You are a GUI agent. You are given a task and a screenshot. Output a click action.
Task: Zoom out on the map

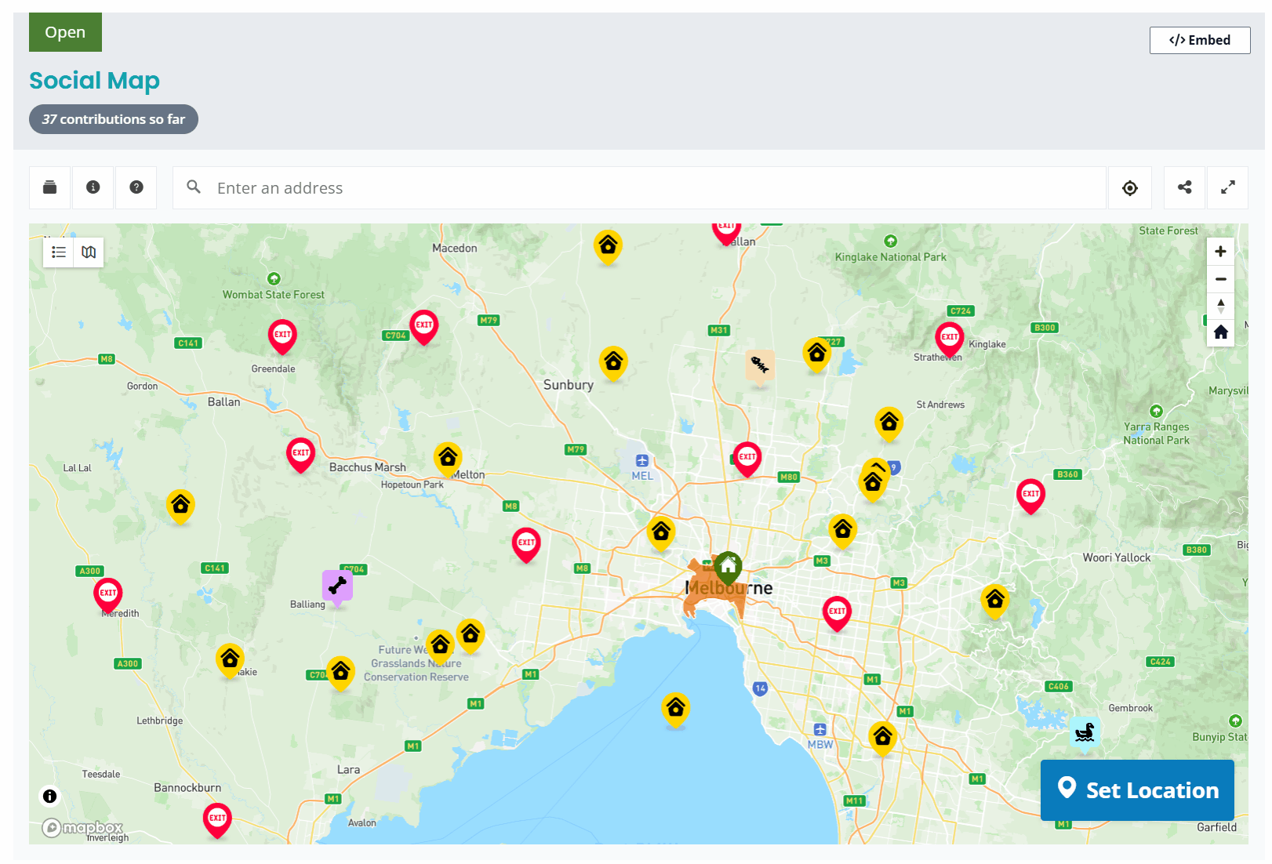tap(1220, 279)
